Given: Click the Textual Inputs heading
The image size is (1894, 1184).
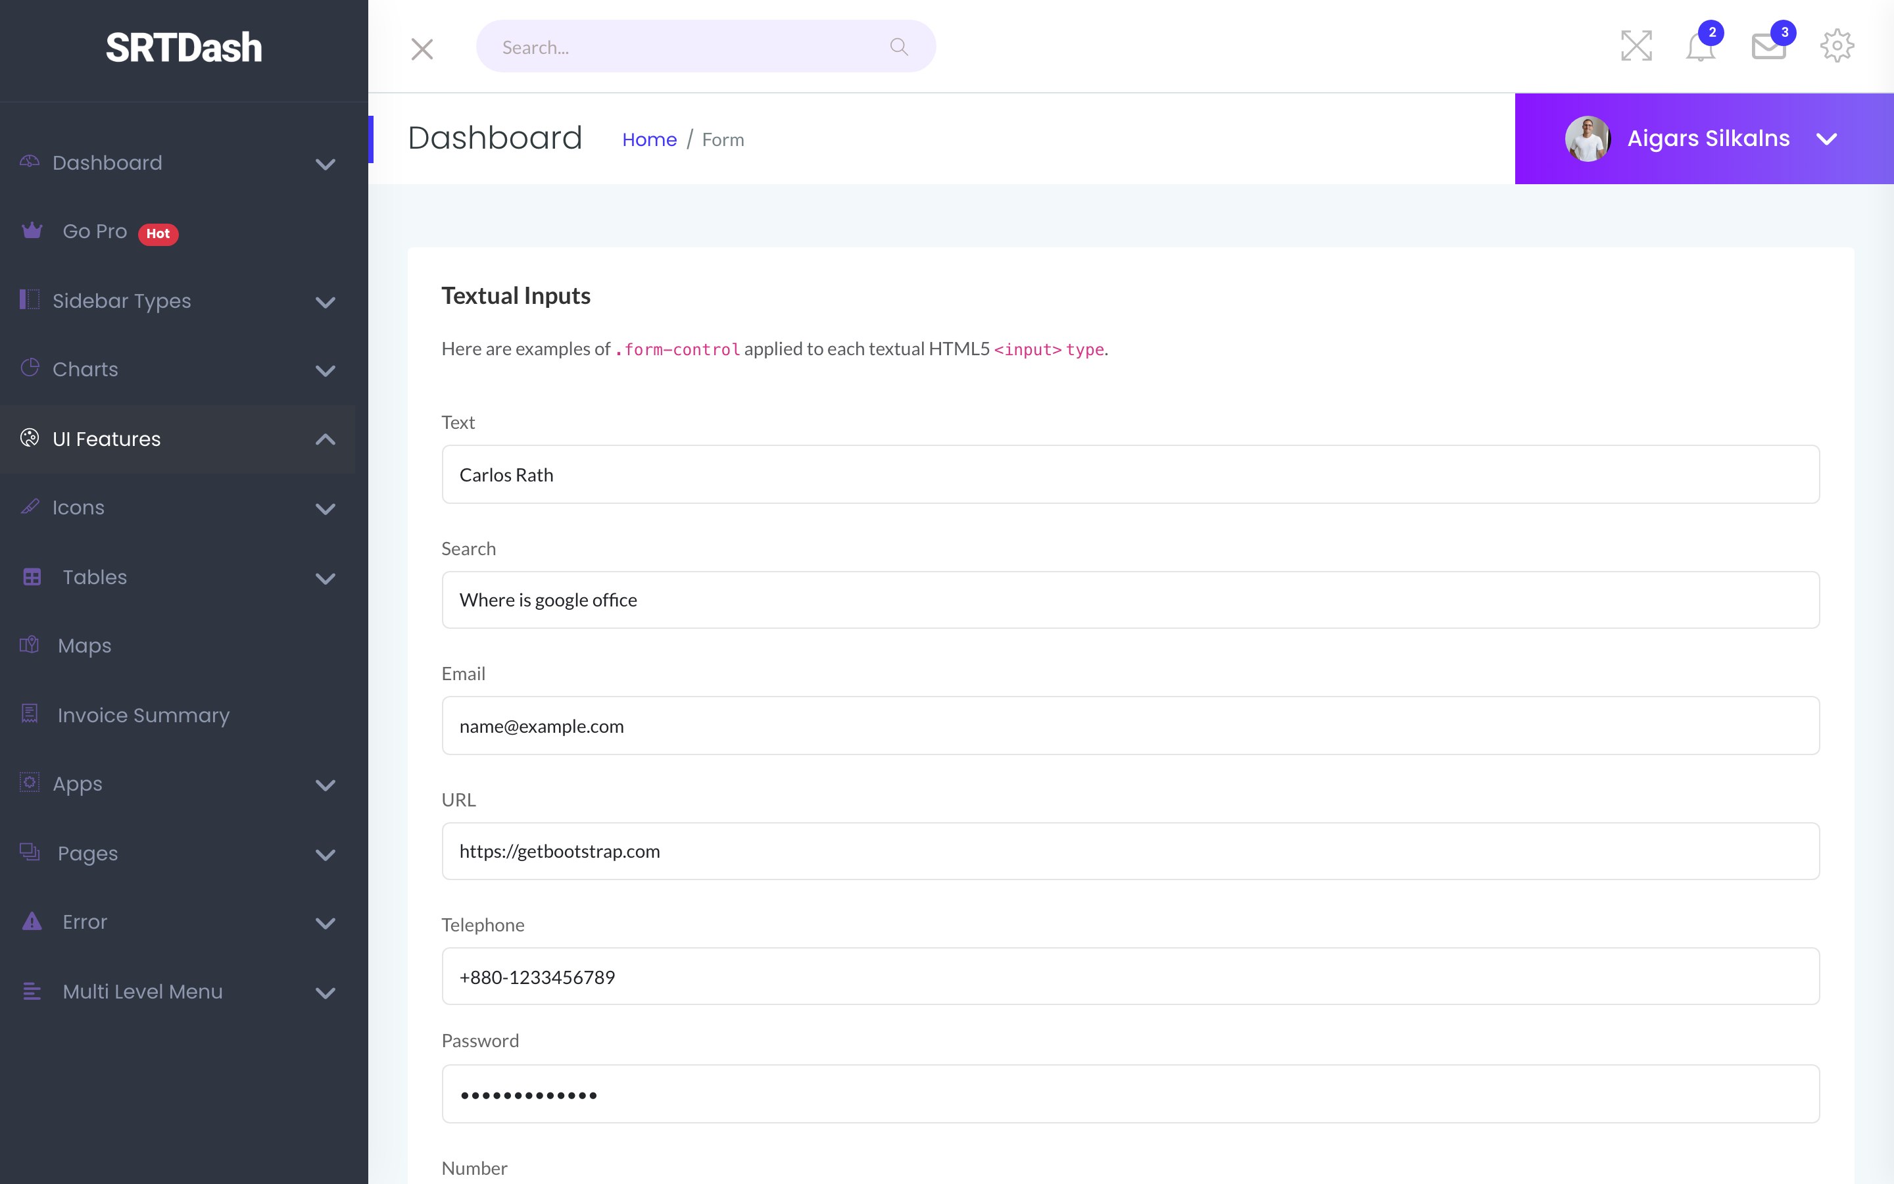Looking at the screenshot, I should (516, 295).
